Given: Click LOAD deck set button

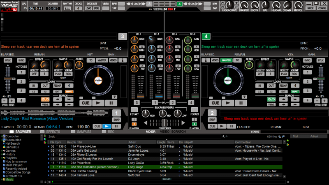Looking at the screenshot, I should [88, 8].
